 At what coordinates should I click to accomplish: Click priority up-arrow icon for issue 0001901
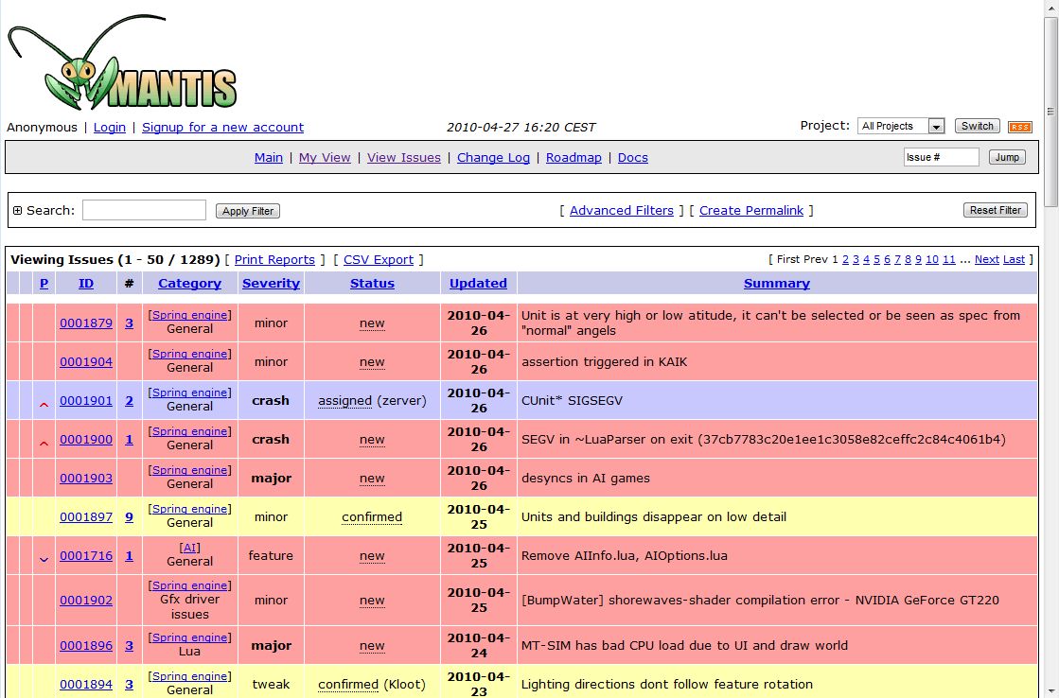44,404
